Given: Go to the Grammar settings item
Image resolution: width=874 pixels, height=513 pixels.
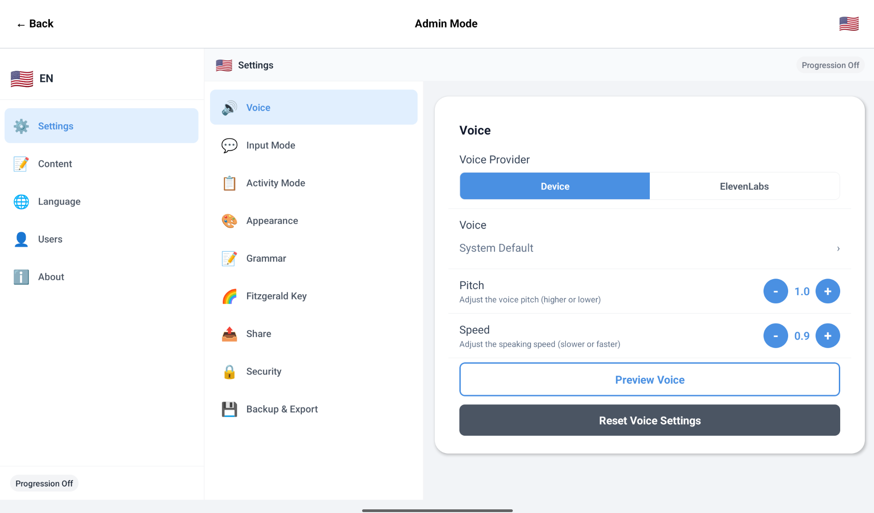Looking at the screenshot, I should [x=266, y=259].
